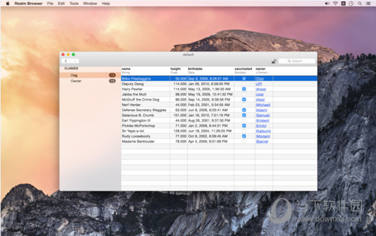Select the 'Earl Yippington III' name cell

point(136,121)
